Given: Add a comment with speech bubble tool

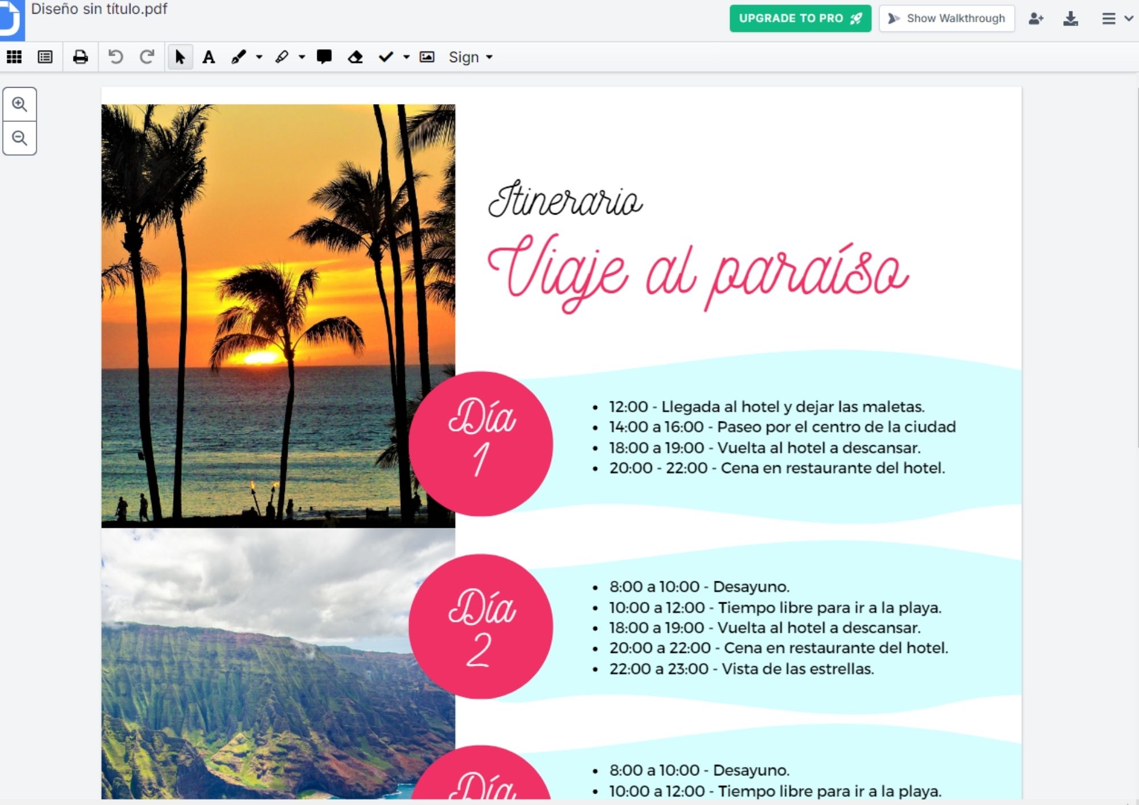Looking at the screenshot, I should 324,57.
